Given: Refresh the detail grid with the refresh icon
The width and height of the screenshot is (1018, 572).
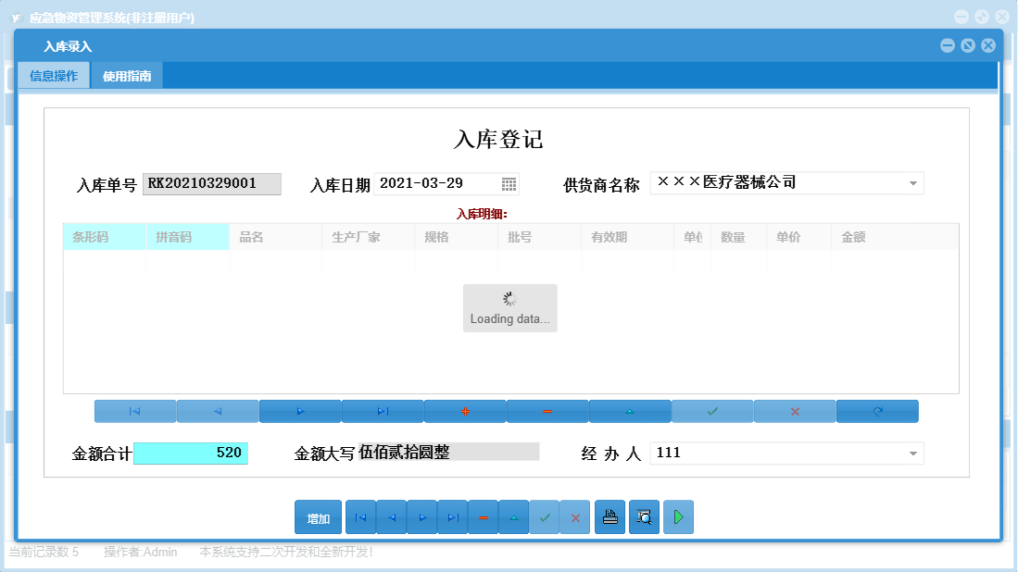Looking at the screenshot, I should pos(876,410).
